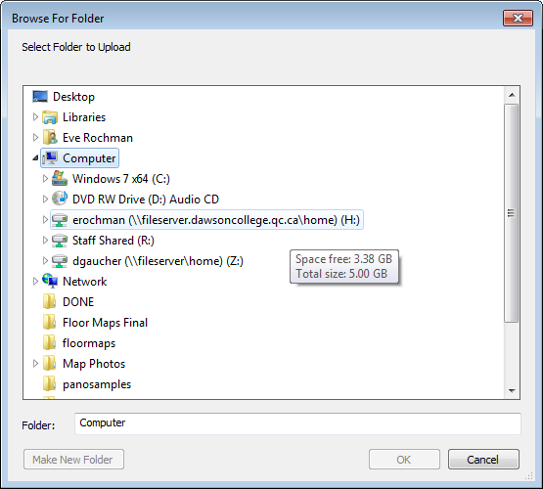Click the Network globe icon
543x489 pixels.
[50, 281]
